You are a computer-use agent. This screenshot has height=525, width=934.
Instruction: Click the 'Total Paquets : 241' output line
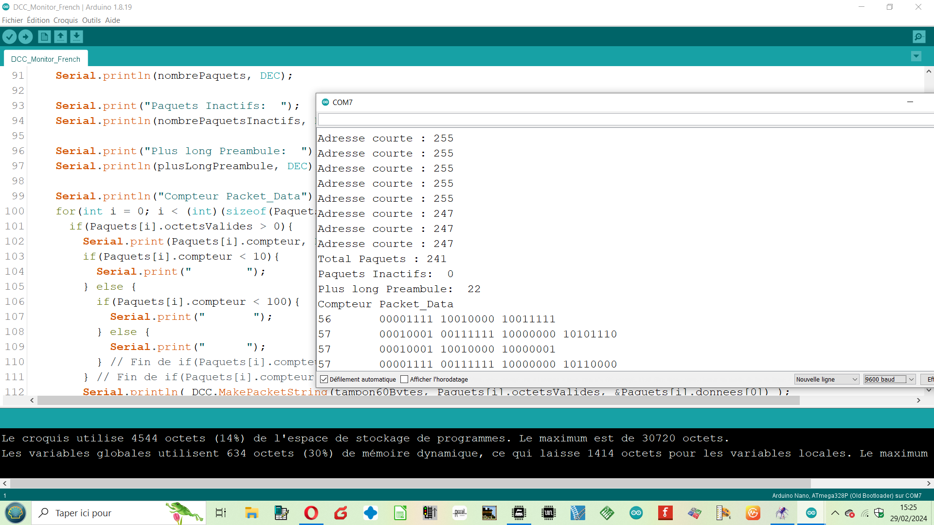coord(382,259)
